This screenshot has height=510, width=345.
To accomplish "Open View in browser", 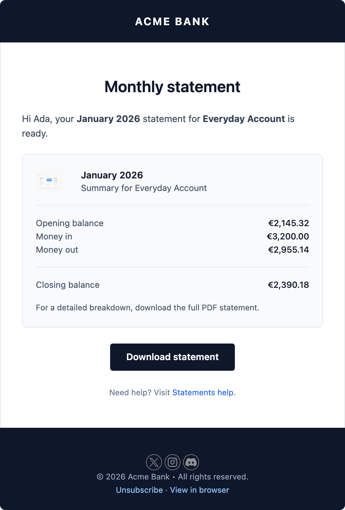I will pos(199,490).
